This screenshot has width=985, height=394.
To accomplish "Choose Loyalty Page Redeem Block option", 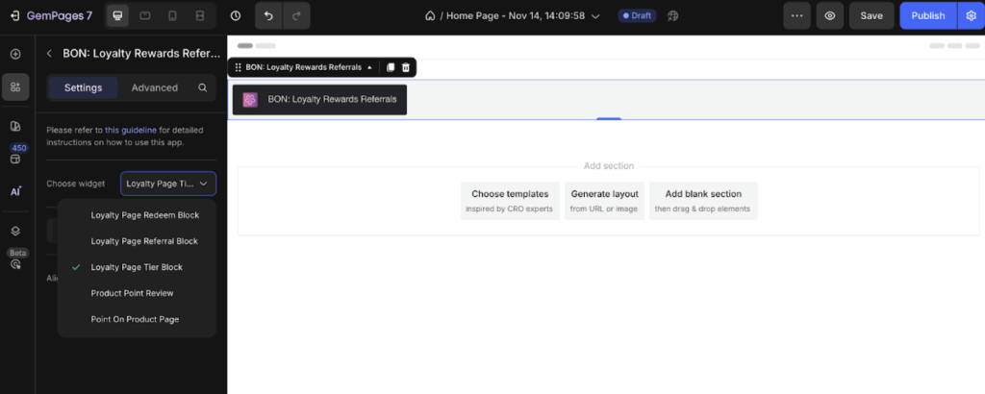I will 144,215.
